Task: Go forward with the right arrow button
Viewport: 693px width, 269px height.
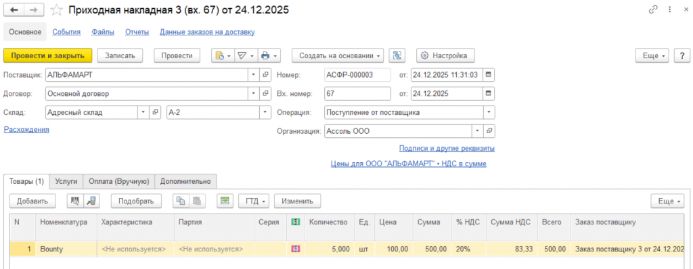Action: pos(34,9)
